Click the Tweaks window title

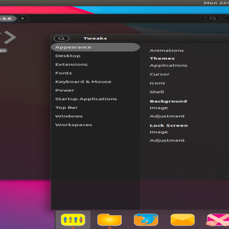click(95, 38)
